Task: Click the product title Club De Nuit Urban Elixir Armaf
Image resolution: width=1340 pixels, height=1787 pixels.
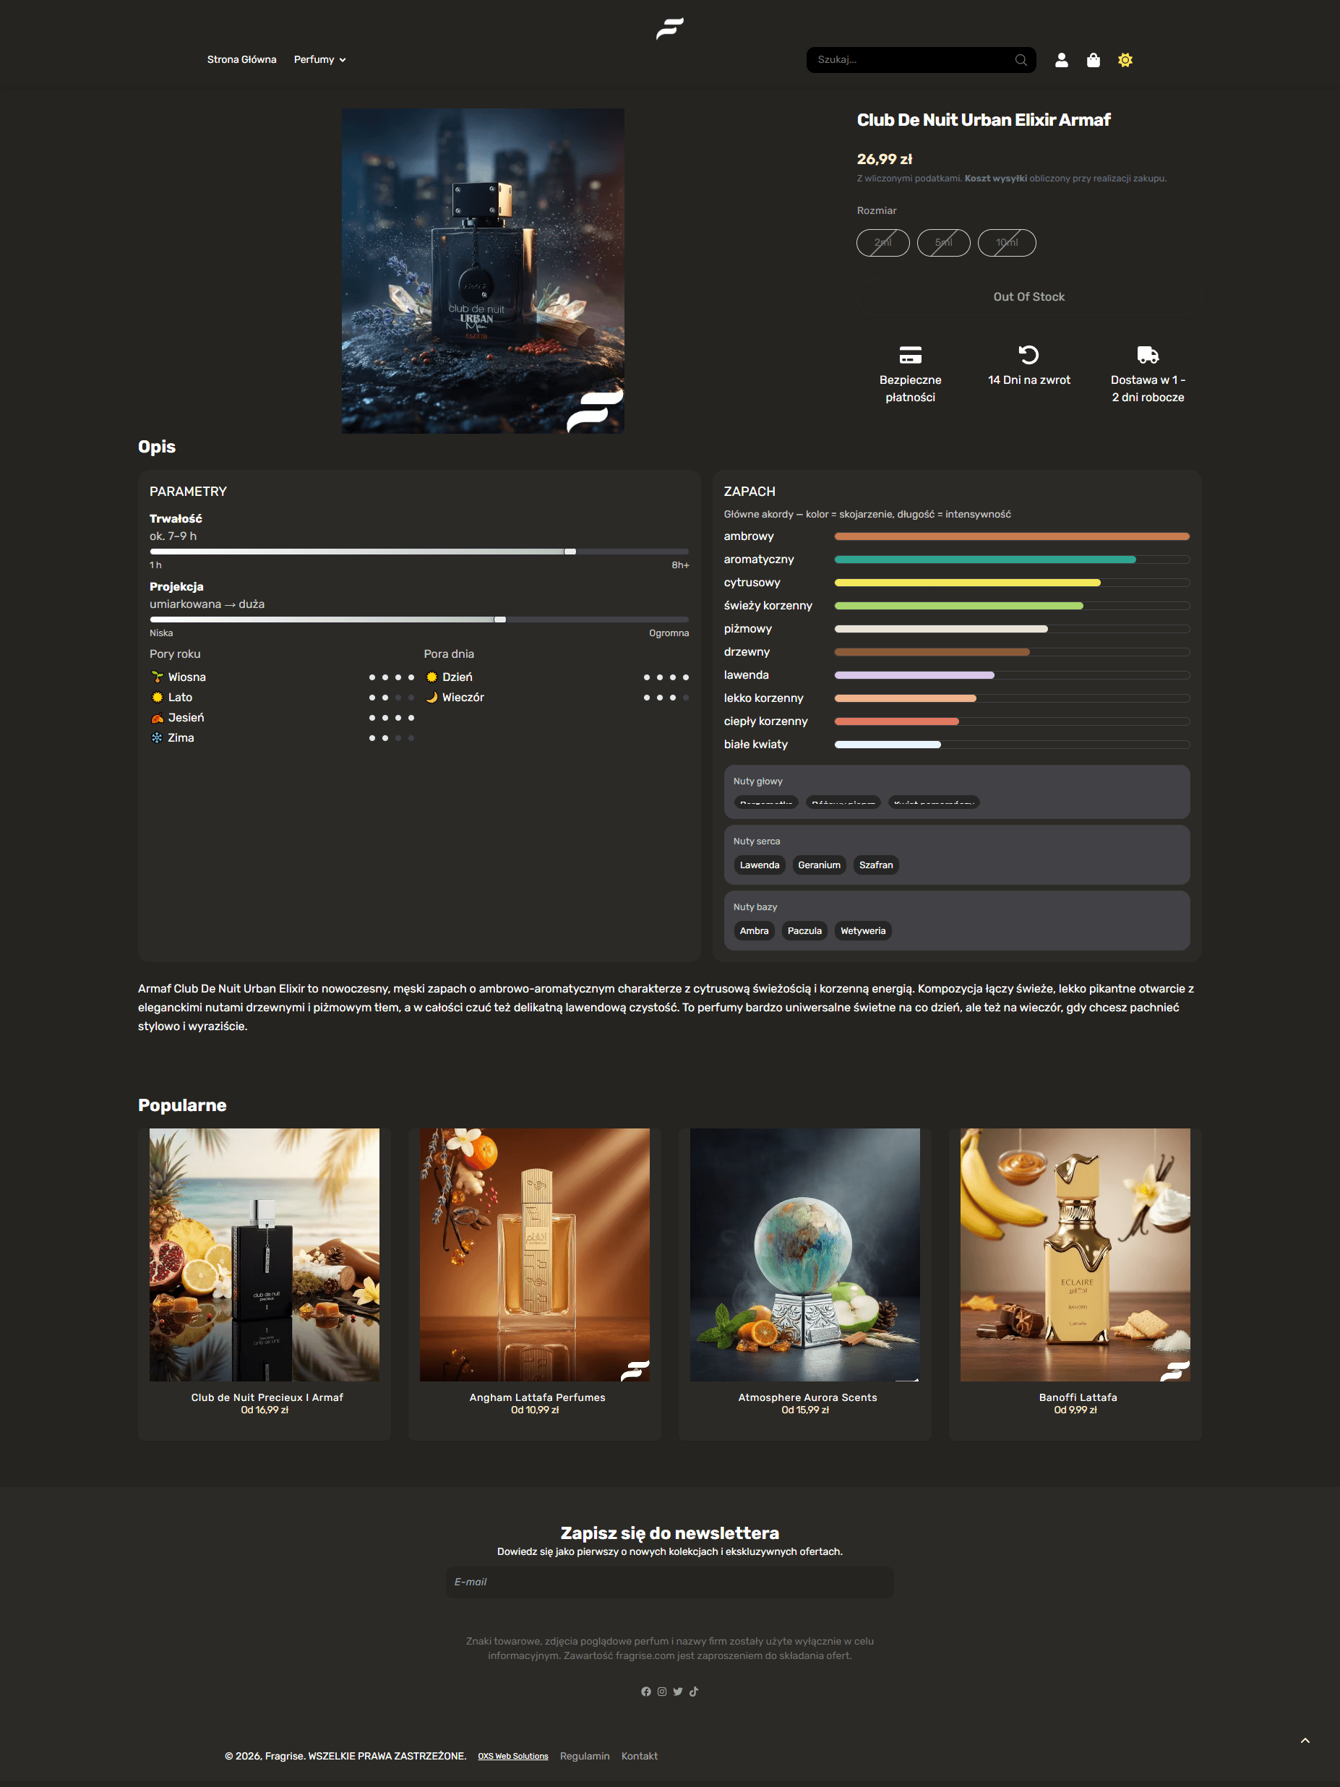Action: click(x=984, y=121)
